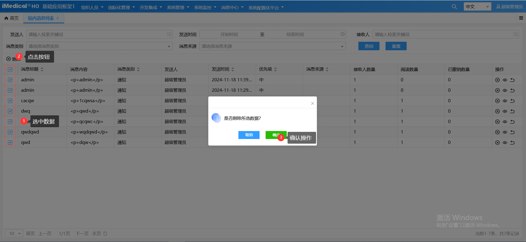The height and width of the screenshot is (242, 526).
Task: Click delete icon for cacqw row
Action: pyautogui.click(x=497, y=101)
